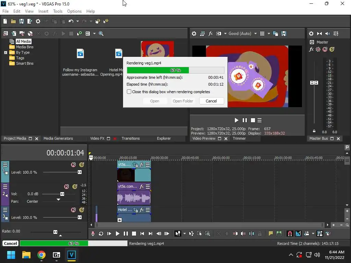This screenshot has height=263, width=351.
Task: Expand the By Type tree node
Action: tap(5, 52)
